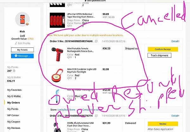Open Detail link for Order 1
Screen dimensions: 190x132
pos(175,41)
